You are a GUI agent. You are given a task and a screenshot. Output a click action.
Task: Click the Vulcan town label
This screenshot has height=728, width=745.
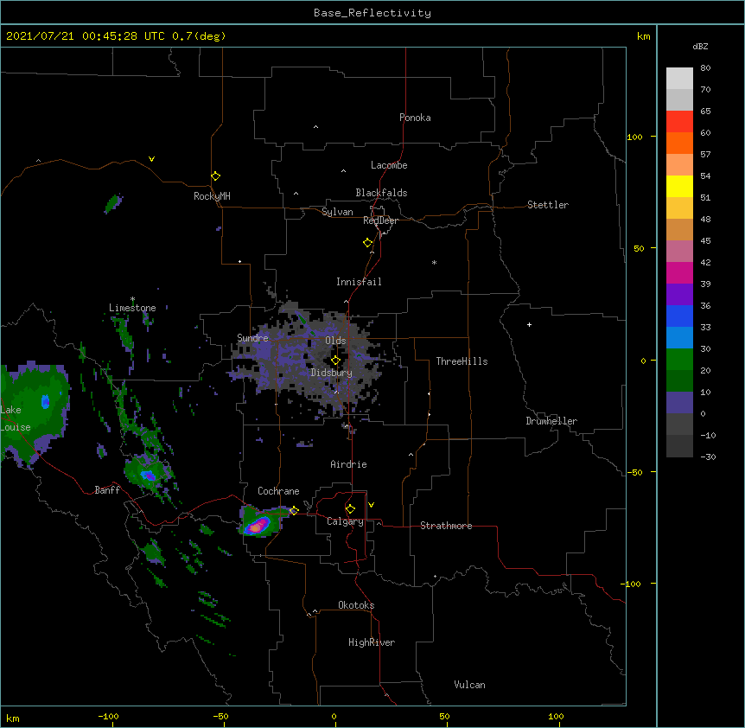[469, 685]
